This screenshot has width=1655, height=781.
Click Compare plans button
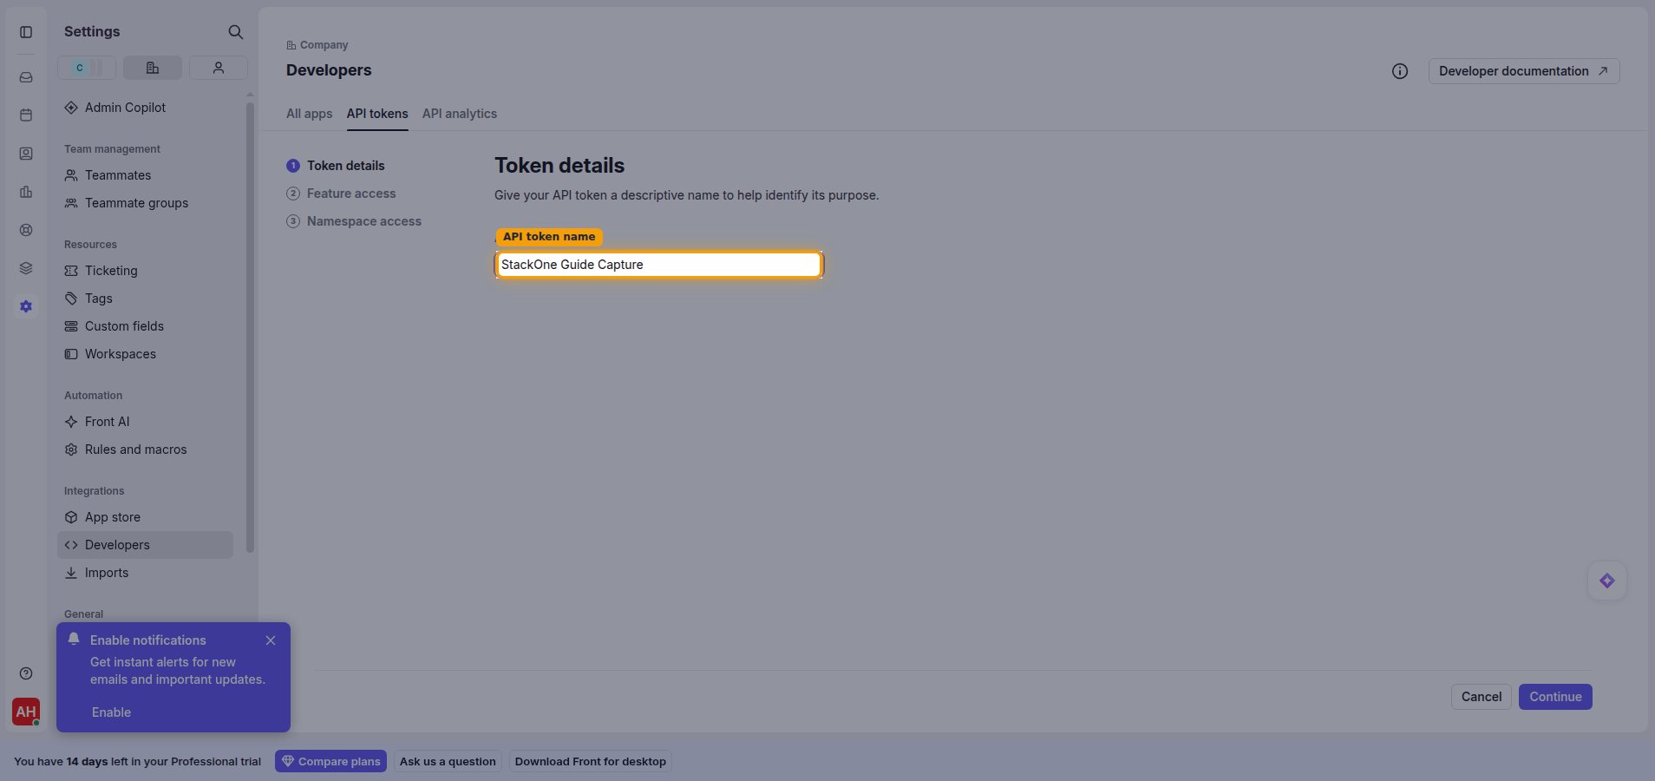[x=330, y=762]
